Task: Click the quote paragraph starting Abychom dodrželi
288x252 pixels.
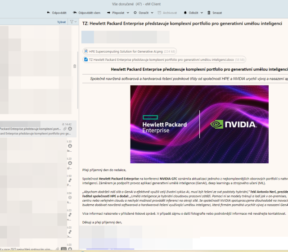Action: click(185, 198)
